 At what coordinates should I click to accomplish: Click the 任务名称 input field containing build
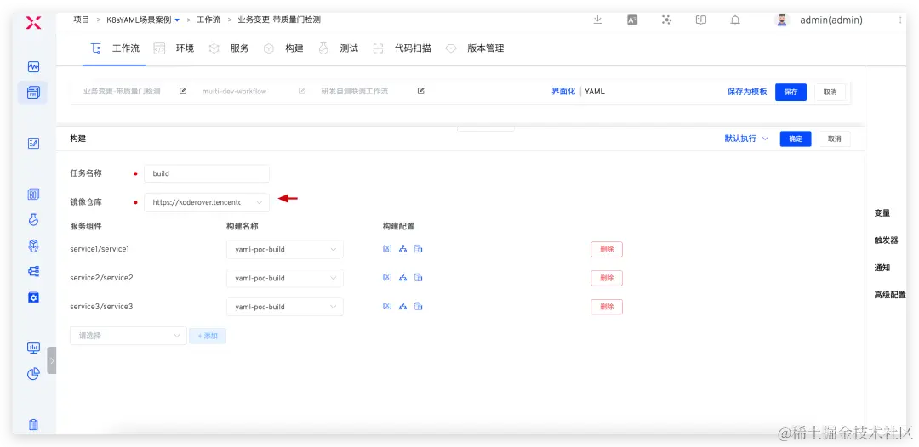(x=207, y=173)
